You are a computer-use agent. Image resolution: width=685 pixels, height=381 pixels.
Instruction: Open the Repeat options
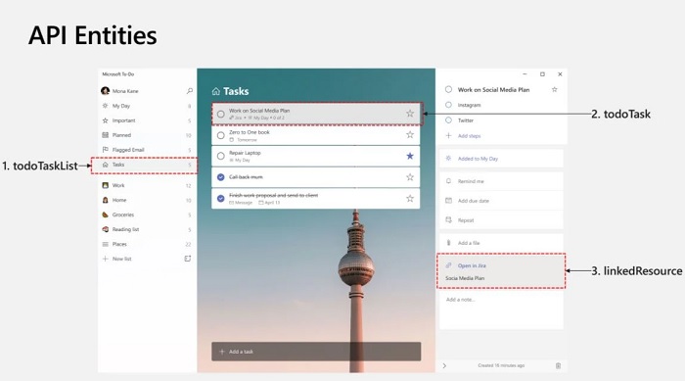pos(501,220)
